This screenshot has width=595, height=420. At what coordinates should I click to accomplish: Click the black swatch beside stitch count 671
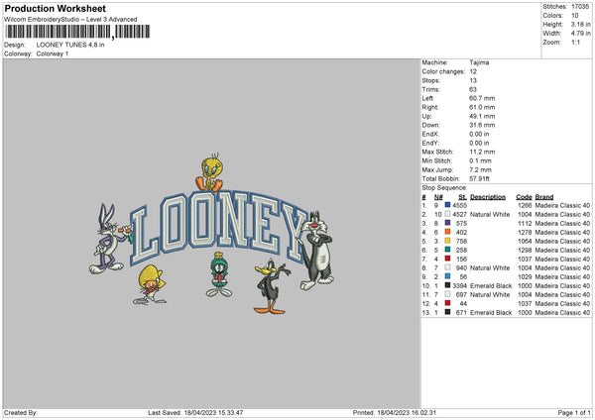pyautogui.click(x=447, y=312)
